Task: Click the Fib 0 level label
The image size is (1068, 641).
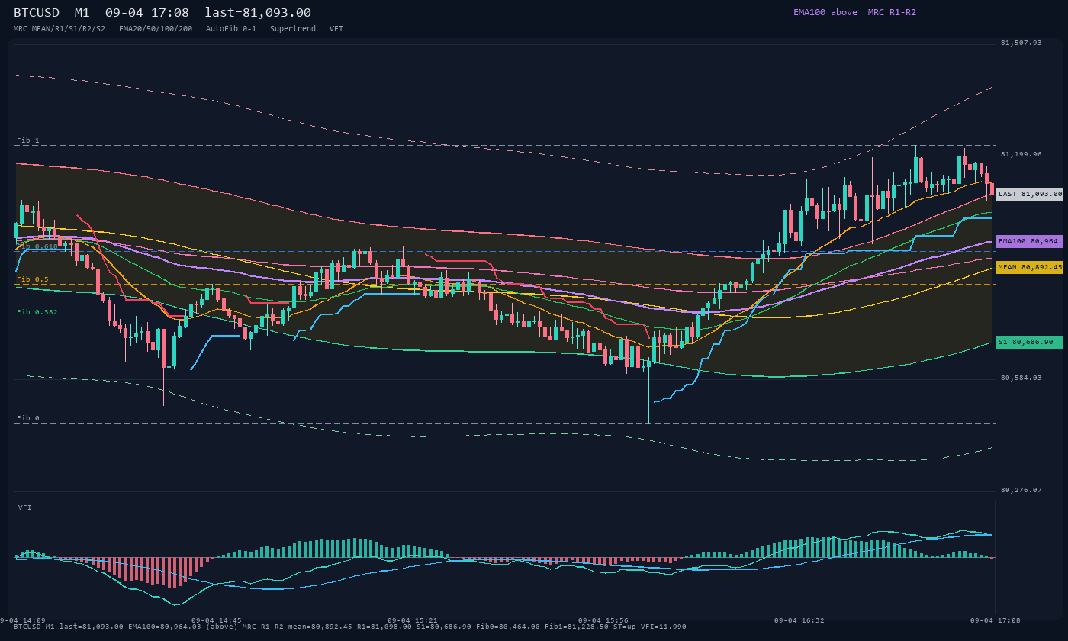Action: coord(28,418)
